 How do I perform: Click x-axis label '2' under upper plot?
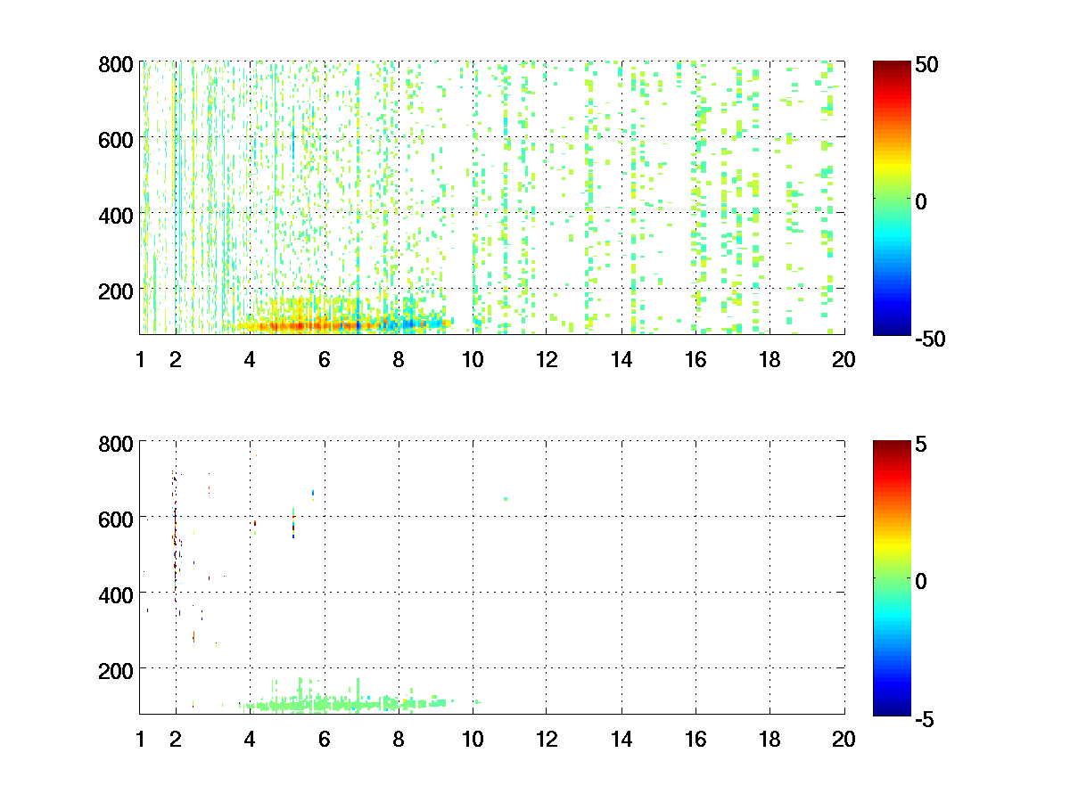(176, 360)
